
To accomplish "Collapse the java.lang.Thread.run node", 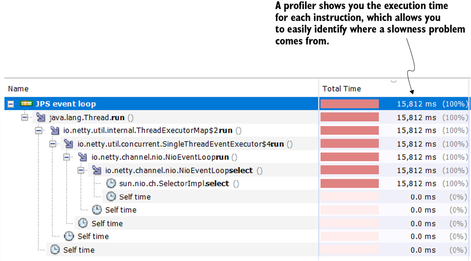I will click(25, 118).
